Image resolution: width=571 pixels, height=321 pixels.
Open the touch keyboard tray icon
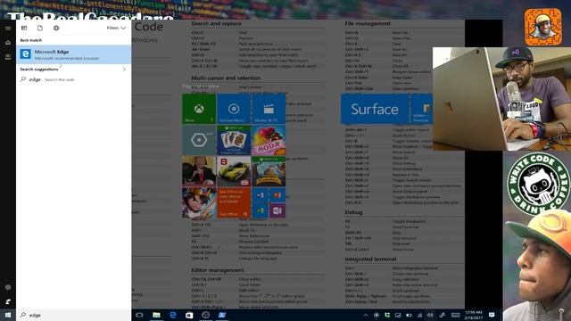pos(455,315)
